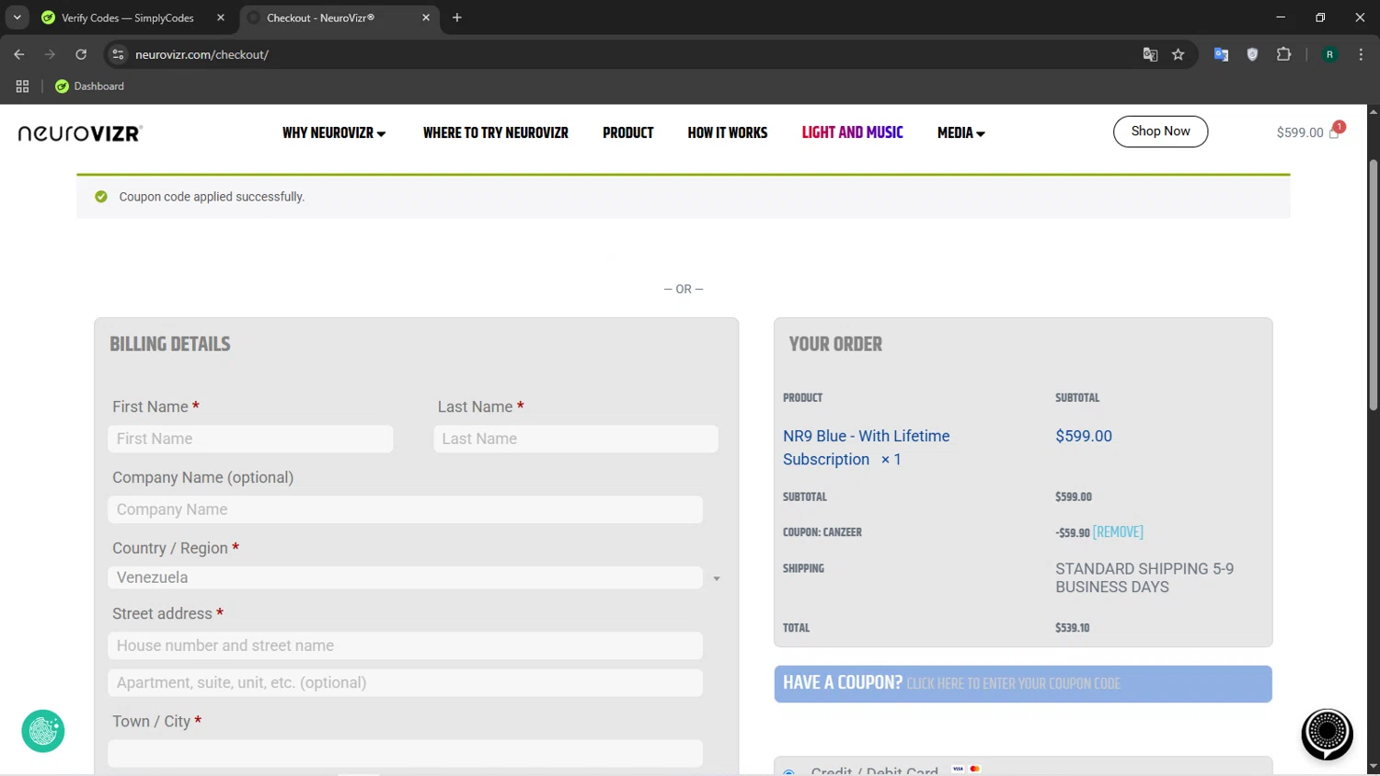Click the Shop Now button

(1160, 131)
